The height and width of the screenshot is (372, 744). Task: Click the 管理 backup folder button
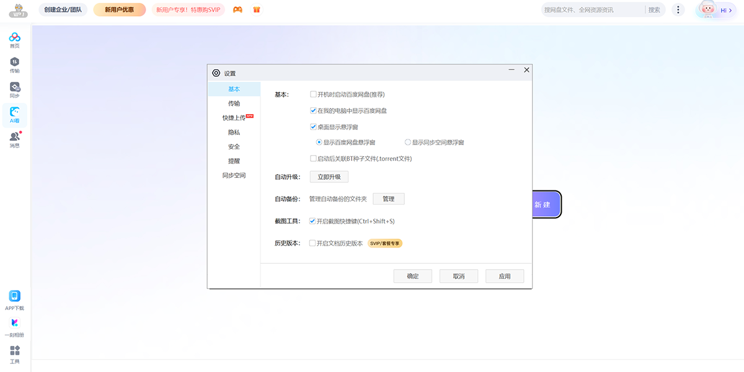tap(388, 199)
